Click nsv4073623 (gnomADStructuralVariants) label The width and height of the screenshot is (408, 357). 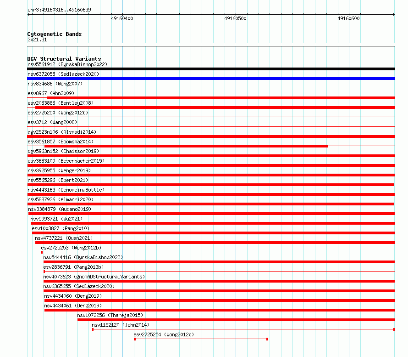[94, 277]
